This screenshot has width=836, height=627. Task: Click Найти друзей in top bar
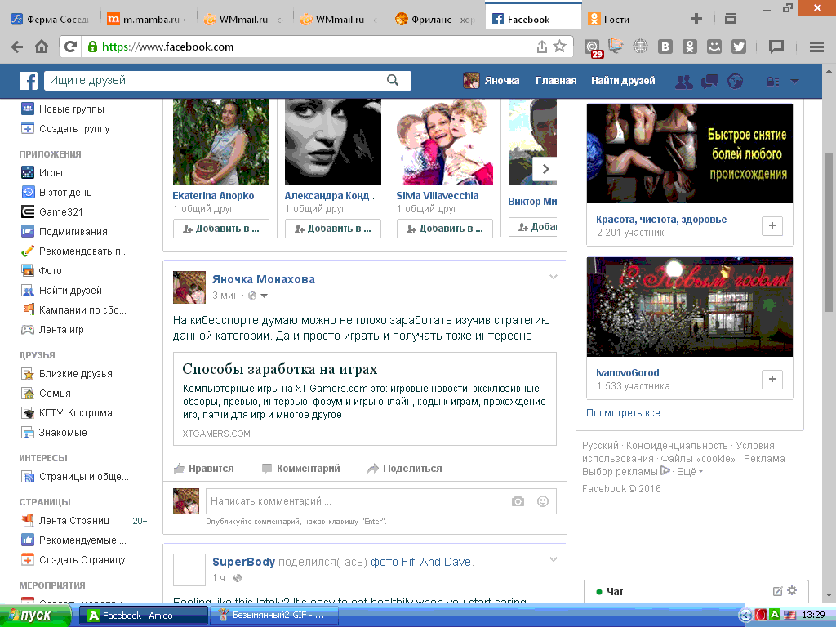coord(623,81)
